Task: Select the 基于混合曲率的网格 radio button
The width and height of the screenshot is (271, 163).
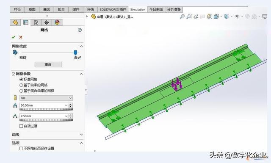Action: click(21, 91)
